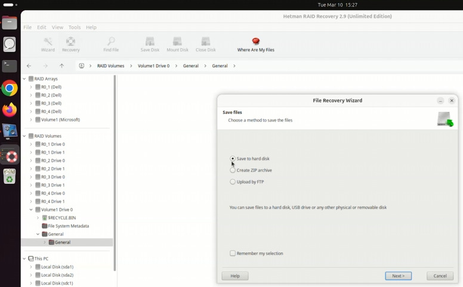The width and height of the screenshot is (463, 287).
Task: Launch Terminal from the dock
Action: [10, 66]
